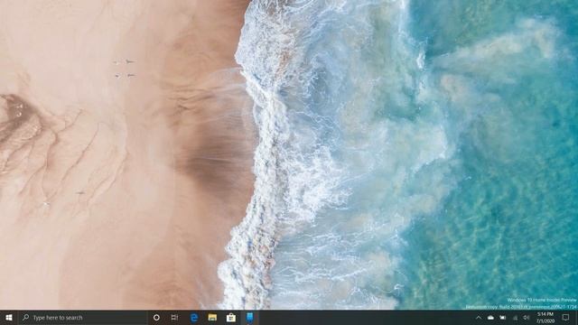Open File Explorer from the taskbar
Viewport: 578px width, 325px height.
[x=212, y=317]
